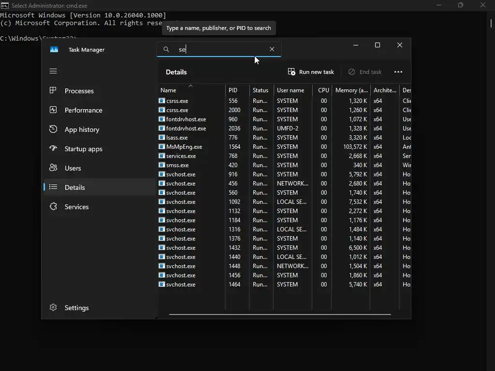Click icon of services.exe process
Image resolution: width=495 pixels, height=371 pixels.
click(161, 156)
